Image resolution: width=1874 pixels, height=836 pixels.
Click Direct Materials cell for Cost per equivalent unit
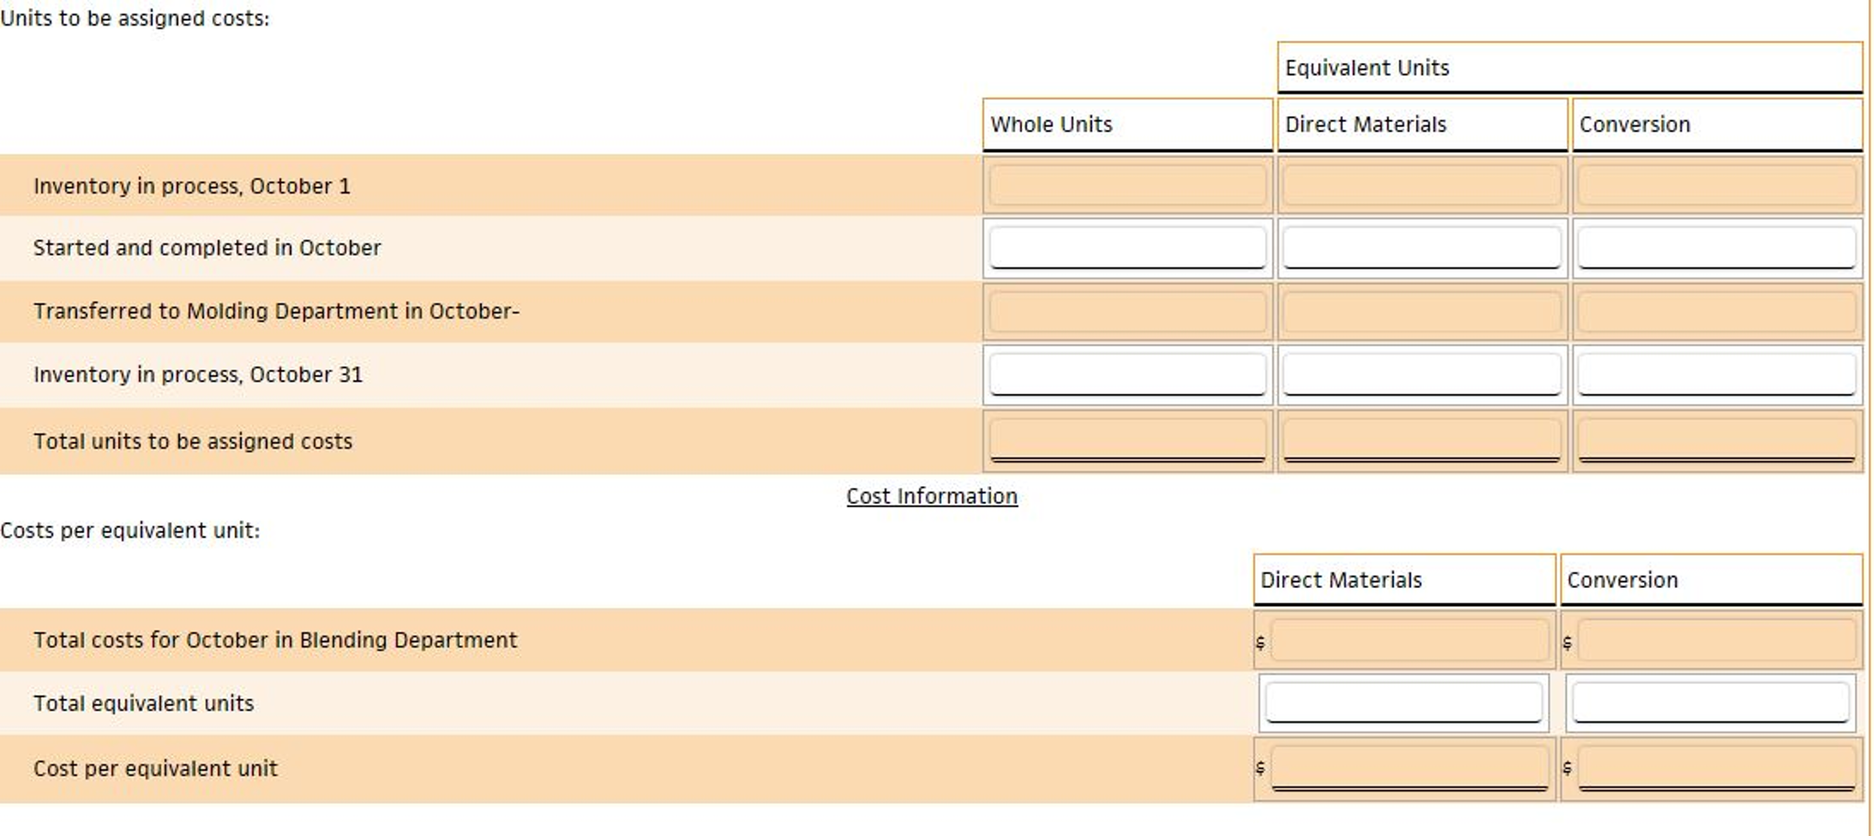point(1411,767)
